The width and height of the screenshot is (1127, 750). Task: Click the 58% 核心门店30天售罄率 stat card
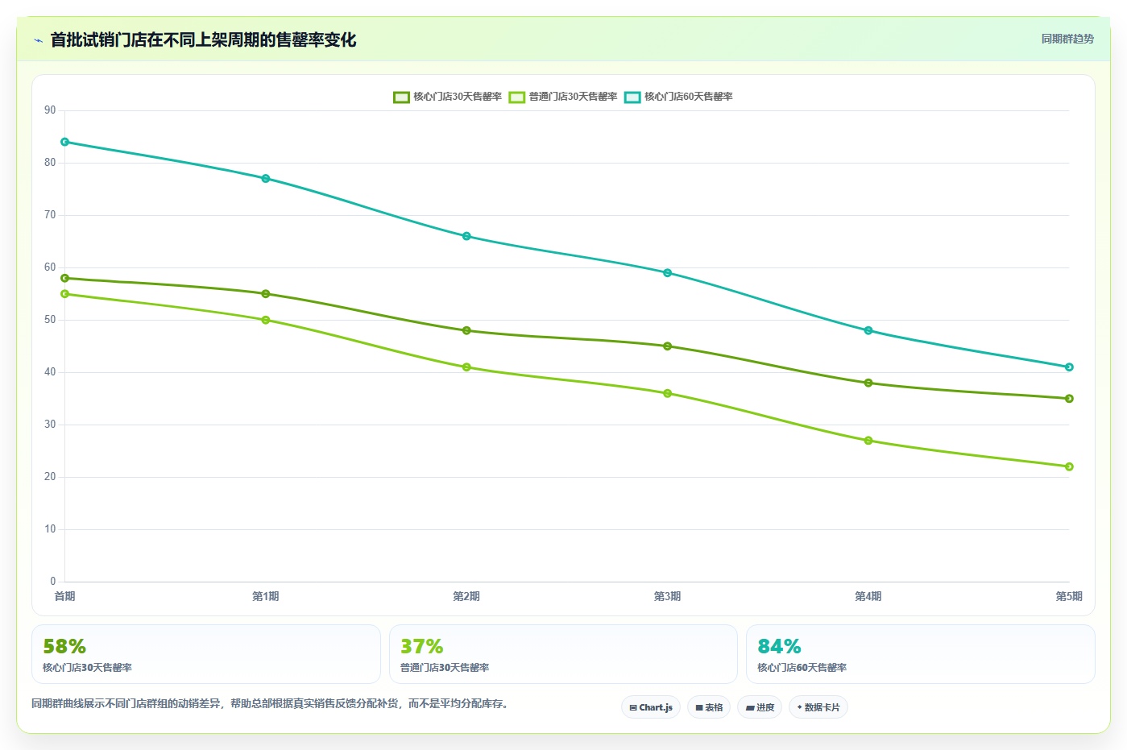tap(206, 654)
